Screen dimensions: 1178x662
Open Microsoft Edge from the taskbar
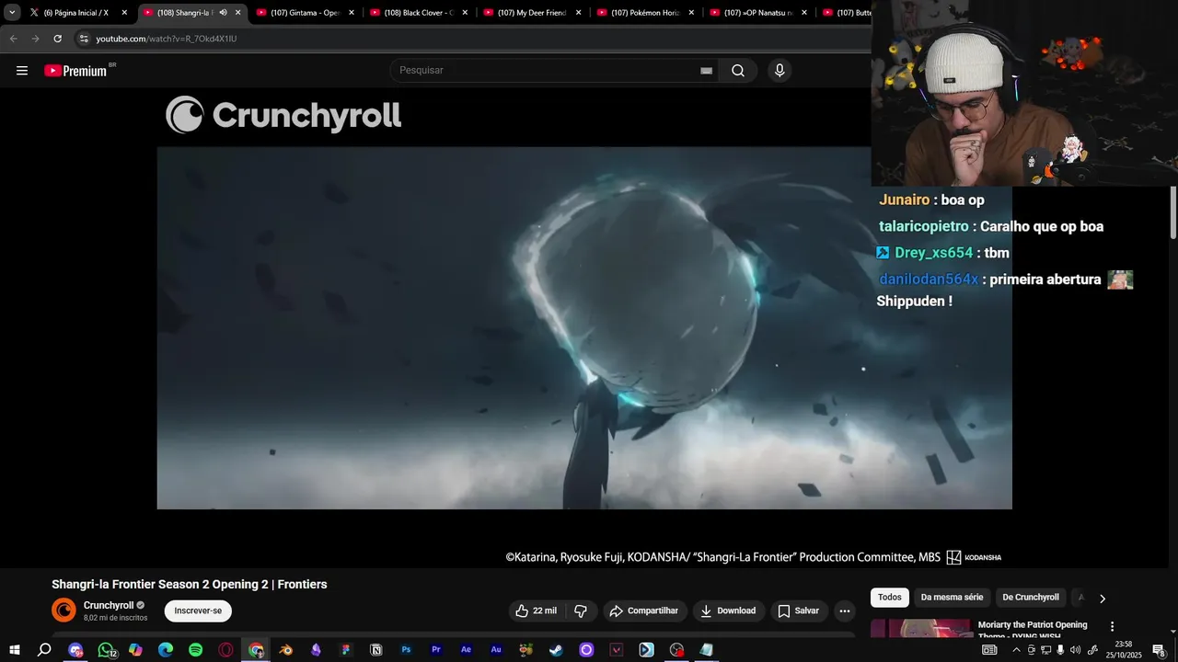click(166, 650)
